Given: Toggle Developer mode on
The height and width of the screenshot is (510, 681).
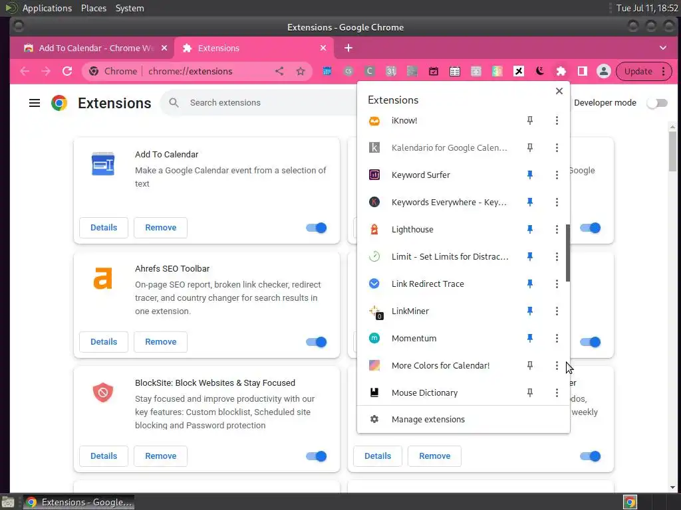Looking at the screenshot, I should point(656,103).
